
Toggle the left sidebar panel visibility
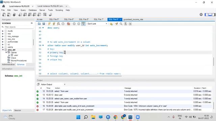[x=206, y=14]
